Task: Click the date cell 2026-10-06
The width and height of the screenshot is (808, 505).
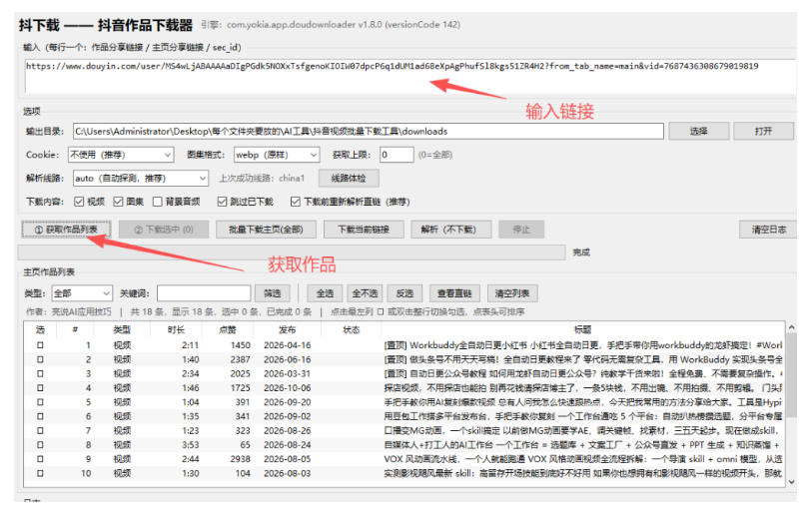Action: pyautogui.click(x=287, y=387)
